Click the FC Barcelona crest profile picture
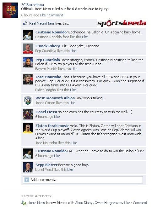The width and height of the screenshot is (152, 209). pyautogui.click(x=10, y=10)
